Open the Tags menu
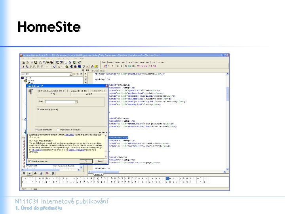 click(x=68, y=58)
